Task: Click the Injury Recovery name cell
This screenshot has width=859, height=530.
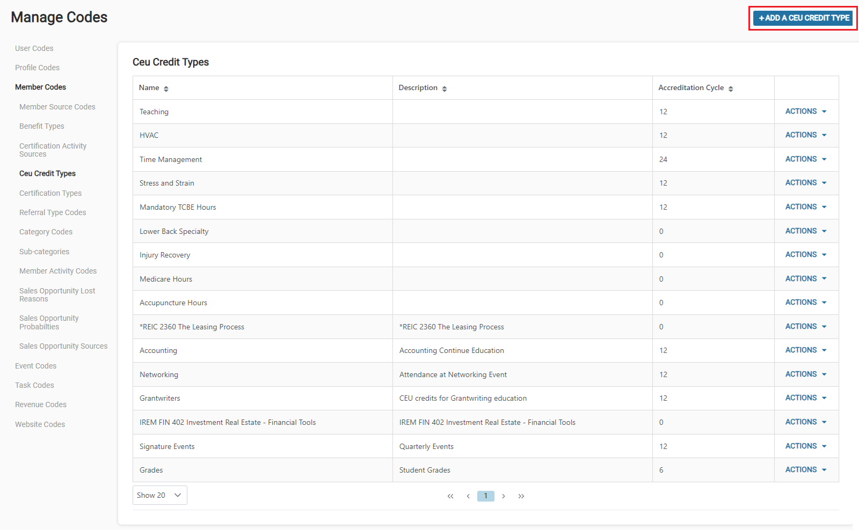Action: point(263,255)
